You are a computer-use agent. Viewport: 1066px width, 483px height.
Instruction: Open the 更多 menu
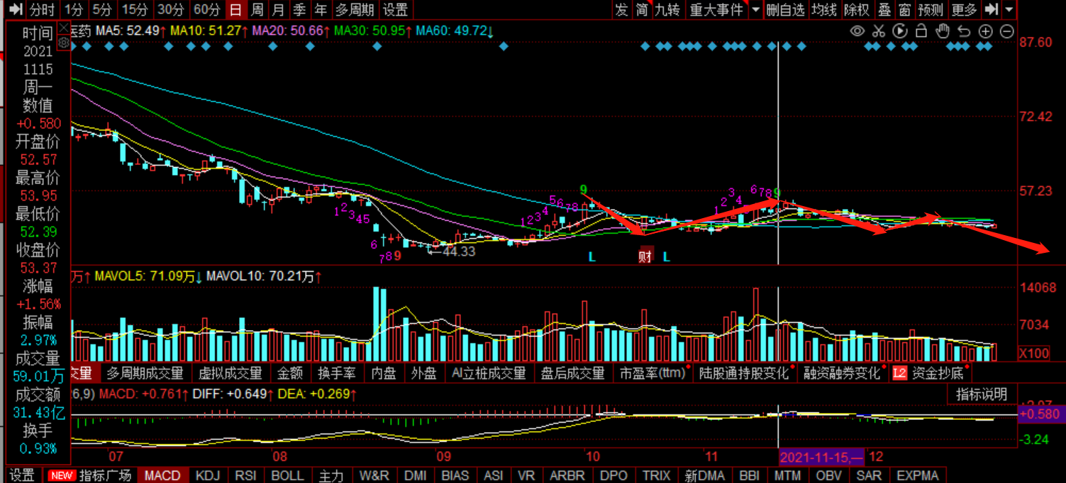pyautogui.click(x=965, y=10)
